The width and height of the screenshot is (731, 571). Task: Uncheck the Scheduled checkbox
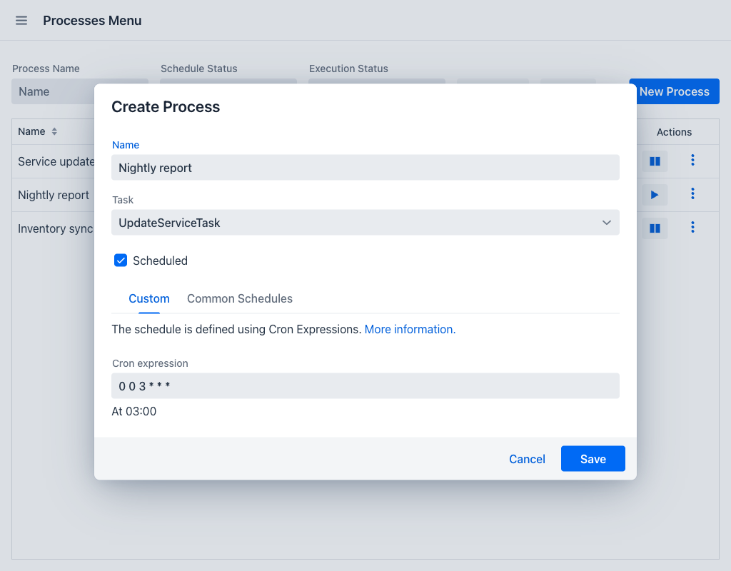tap(121, 260)
